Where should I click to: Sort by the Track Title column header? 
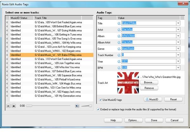57,18
